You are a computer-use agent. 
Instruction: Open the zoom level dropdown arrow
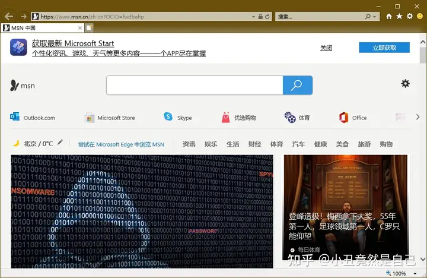pos(415,273)
